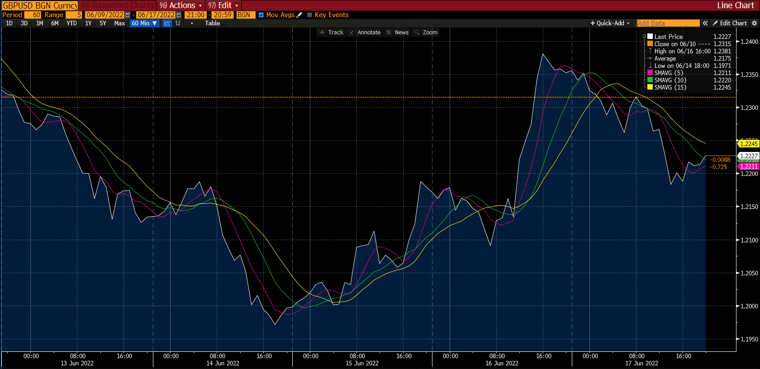Switch to Table view
Screen dimensions: 760x369
(x=212, y=23)
